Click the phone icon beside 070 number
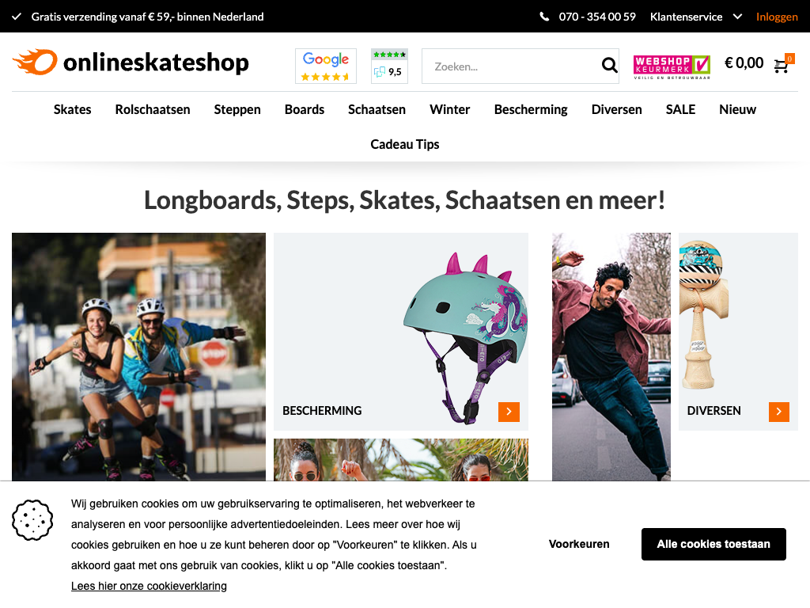 pyautogui.click(x=544, y=17)
